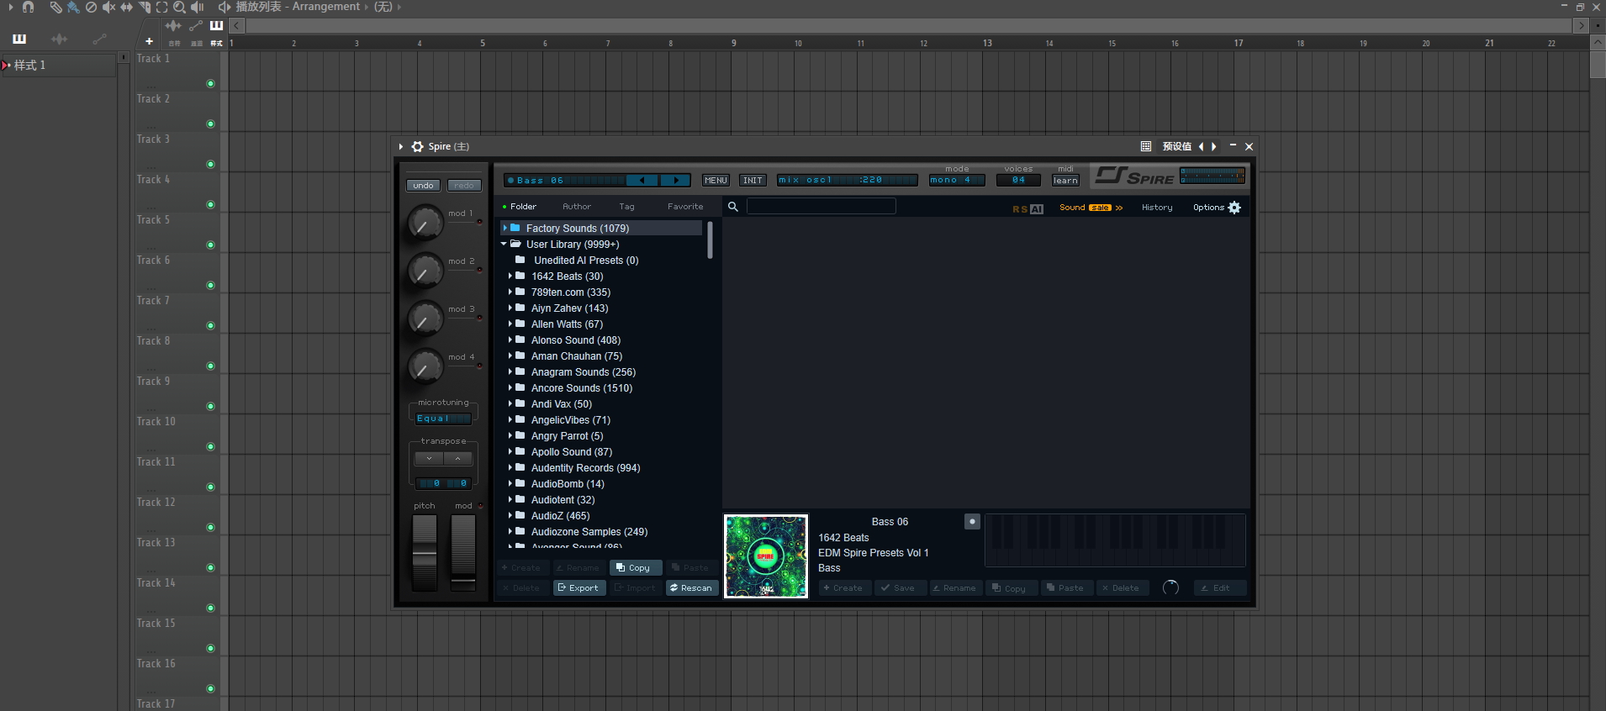Image resolution: width=1606 pixels, height=711 pixels.
Task: Click the next preset arrow beside Bass 06
Action: click(x=675, y=180)
